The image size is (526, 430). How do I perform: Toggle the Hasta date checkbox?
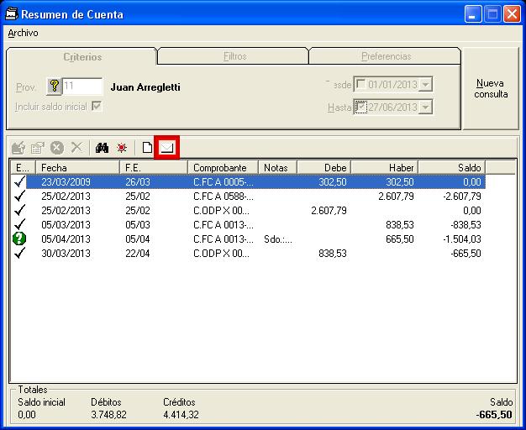tap(360, 107)
